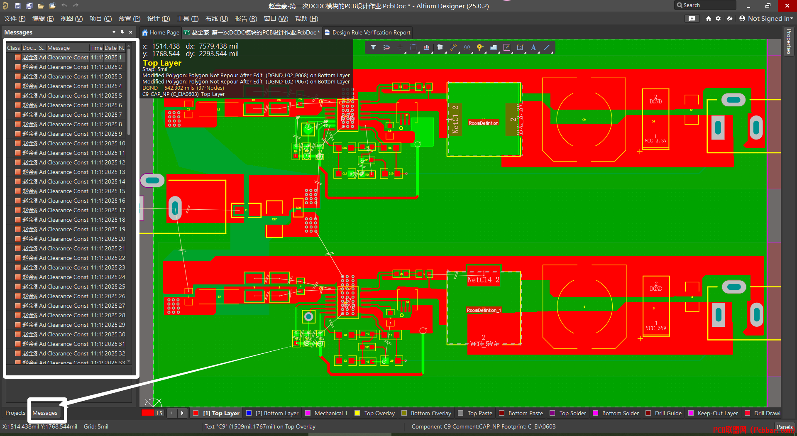Select the place polygon pour tool
The height and width of the screenshot is (436, 797).
[x=494, y=47]
